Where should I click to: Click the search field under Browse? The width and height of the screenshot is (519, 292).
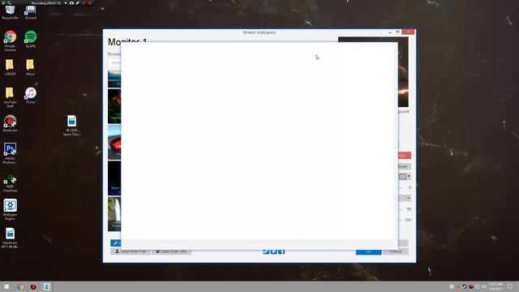pos(114,62)
